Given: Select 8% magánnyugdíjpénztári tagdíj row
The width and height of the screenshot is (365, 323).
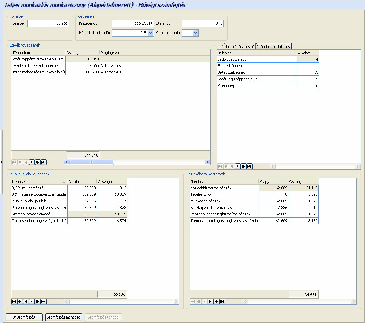Looking at the screenshot, I should (x=69, y=194).
